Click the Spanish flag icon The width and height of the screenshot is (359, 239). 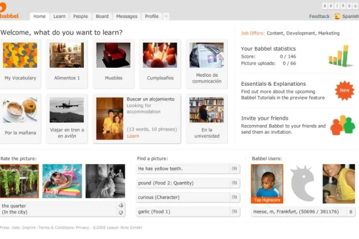337,16
